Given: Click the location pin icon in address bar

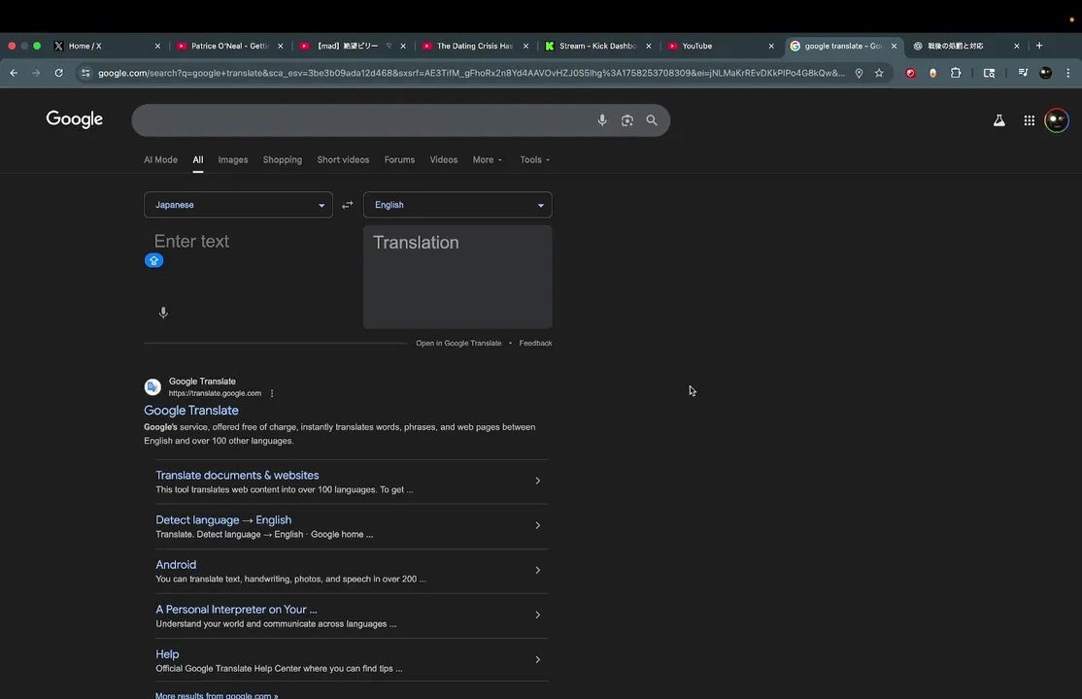Looking at the screenshot, I should coord(859,73).
